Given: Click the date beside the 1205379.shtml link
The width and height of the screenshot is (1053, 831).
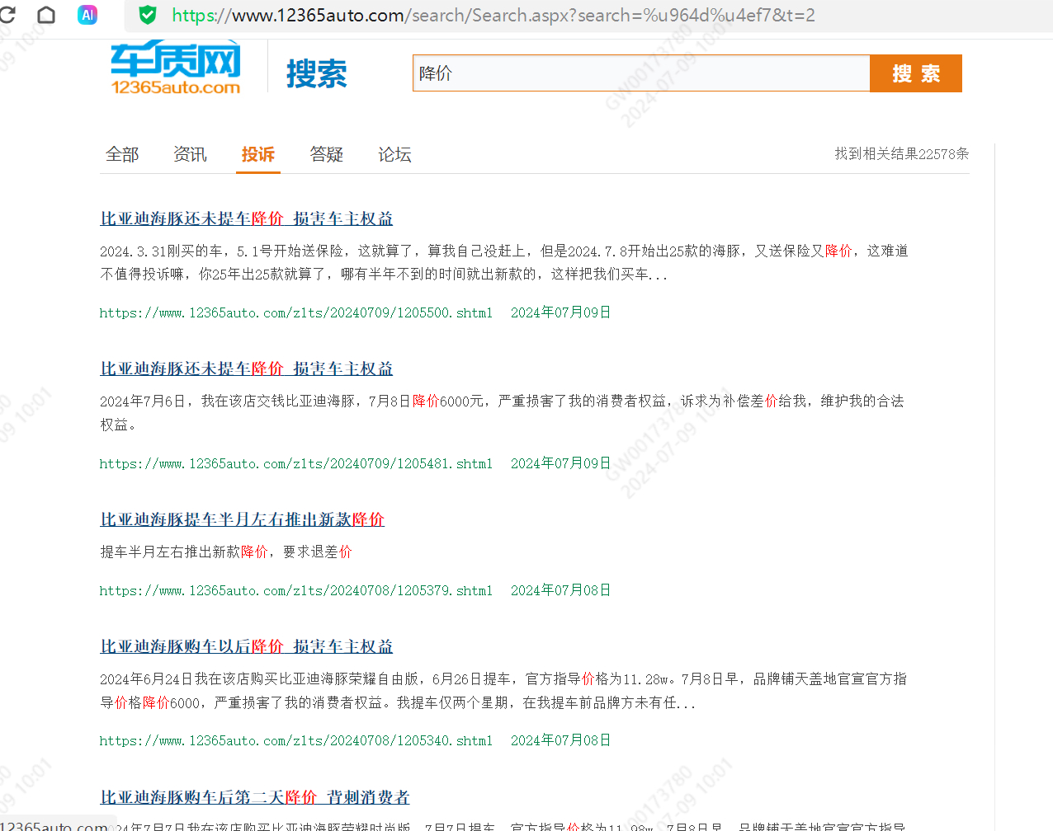Looking at the screenshot, I should pos(561,590).
